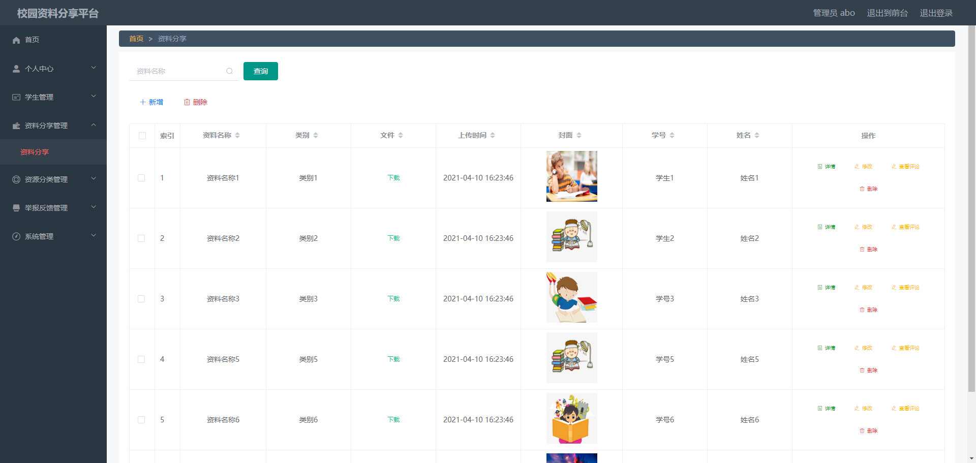Sort by 资料名称 column arrows
Viewport: 976px width, 463px height.
click(x=237, y=135)
